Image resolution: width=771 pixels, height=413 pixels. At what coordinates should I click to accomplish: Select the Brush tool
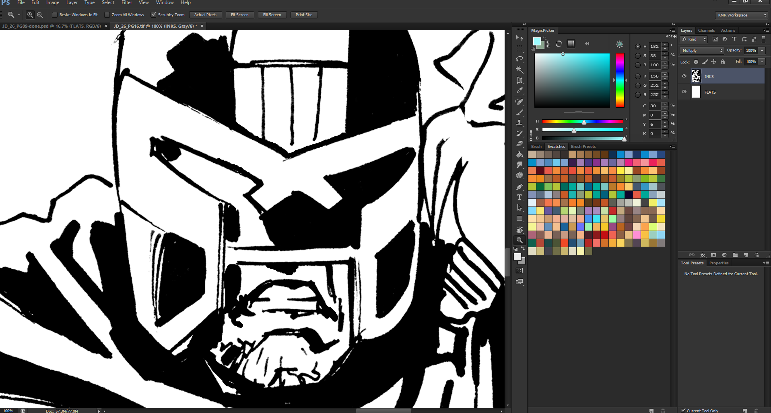[x=519, y=112]
